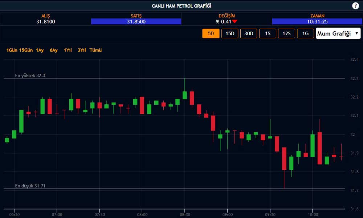Click the ZAMAN column header

[317, 16]
